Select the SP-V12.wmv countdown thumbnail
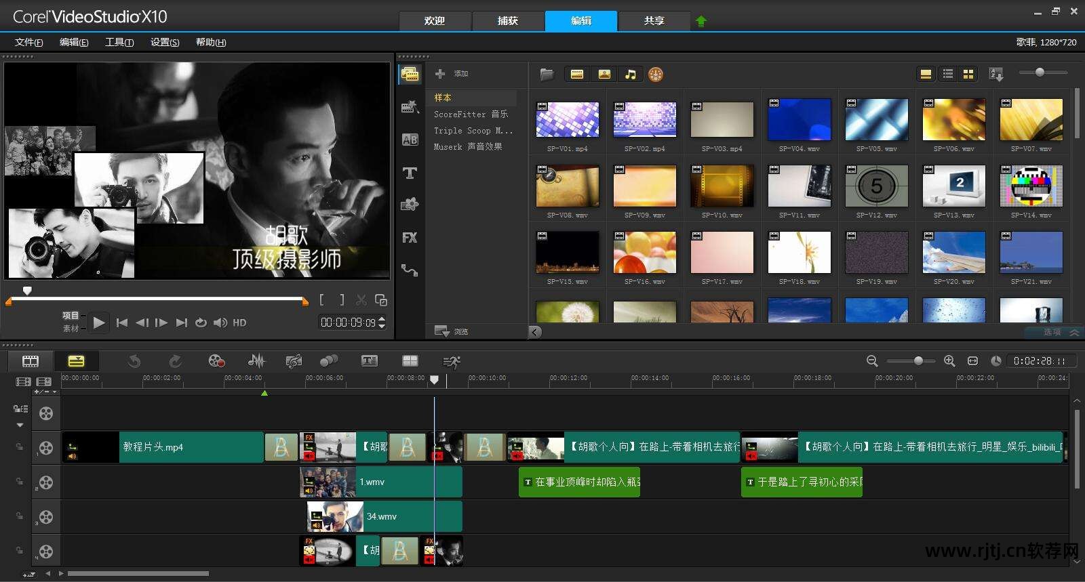 [876, 186]
